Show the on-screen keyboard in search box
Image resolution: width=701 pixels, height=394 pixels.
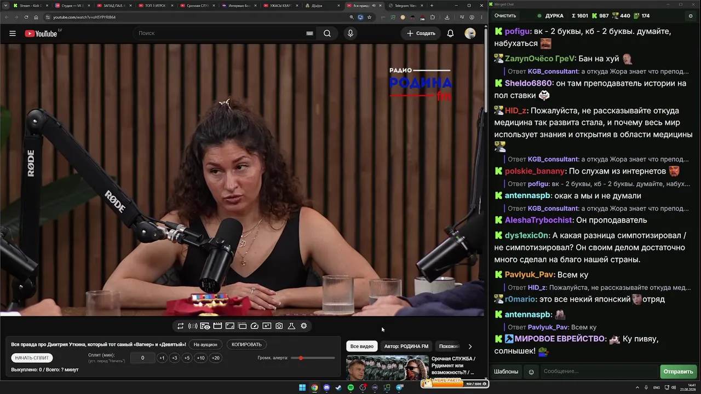(x=309, y=33)
